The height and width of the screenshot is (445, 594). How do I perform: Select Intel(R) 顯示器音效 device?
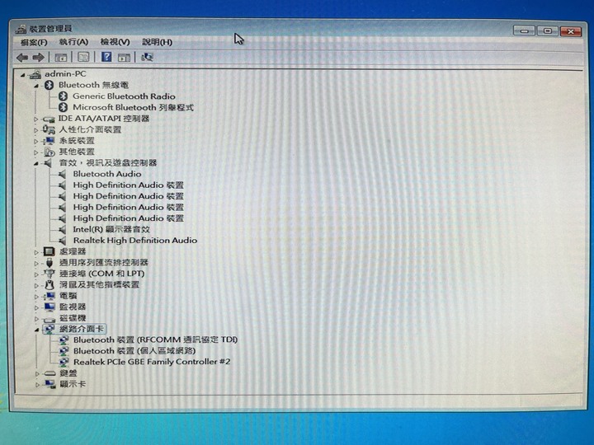point(111,229)
